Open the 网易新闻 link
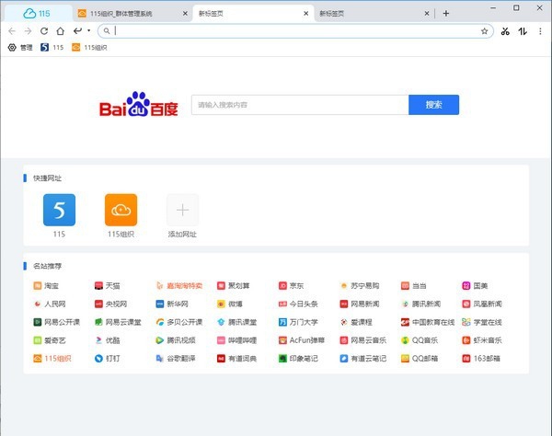Image resolution: width=552 pixels, height=436 pixels. click(x=360, y=304)
